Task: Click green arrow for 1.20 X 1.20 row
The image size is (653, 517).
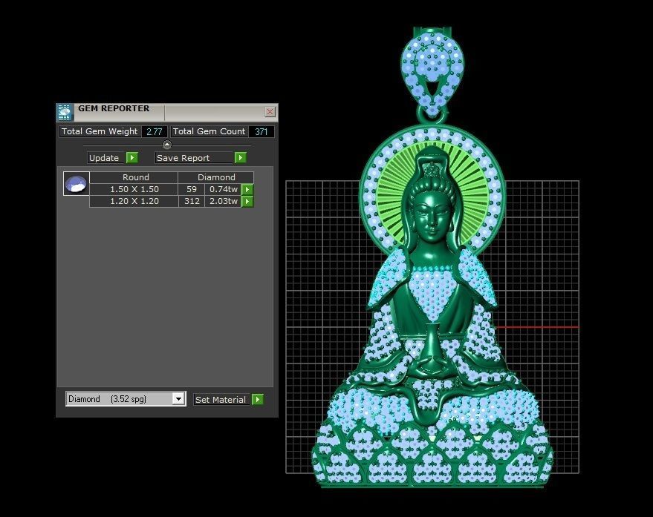Action: click(x=247, y=201)
